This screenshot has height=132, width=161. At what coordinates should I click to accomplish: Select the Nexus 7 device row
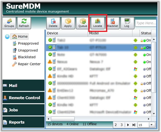pyautogui.click(x=98, y=62)
